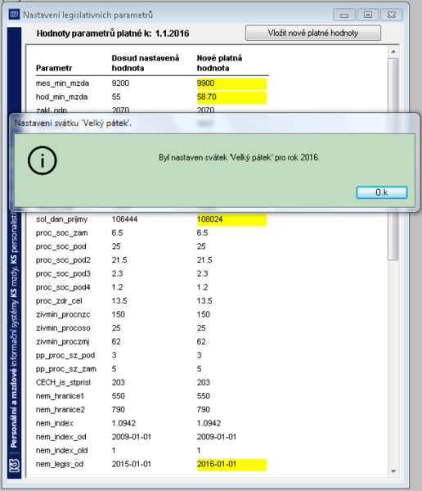Viewport: 422px width, 491px height.
Task: Click the zivmin_proczmj parameter name
Action: [x=63, y=342]
